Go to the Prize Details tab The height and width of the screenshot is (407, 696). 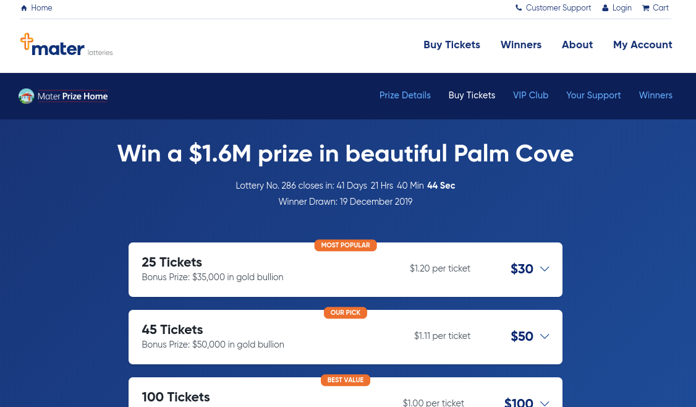(405, 95)
